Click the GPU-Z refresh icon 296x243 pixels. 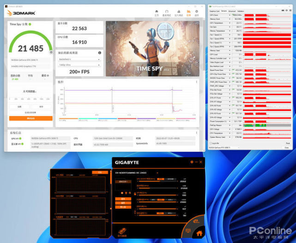[287, 11]
